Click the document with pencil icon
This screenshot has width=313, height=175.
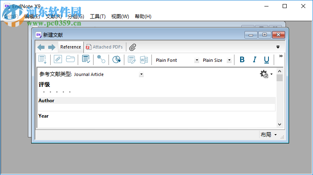[x=132, y=59]
